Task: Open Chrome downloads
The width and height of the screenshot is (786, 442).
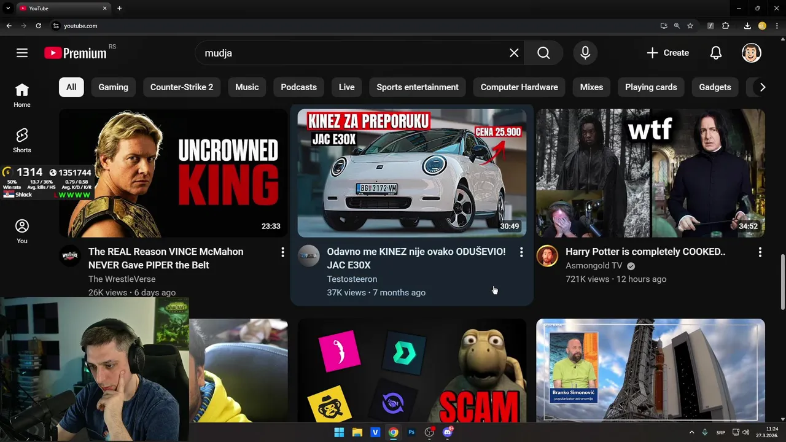Action: [747, 26]
